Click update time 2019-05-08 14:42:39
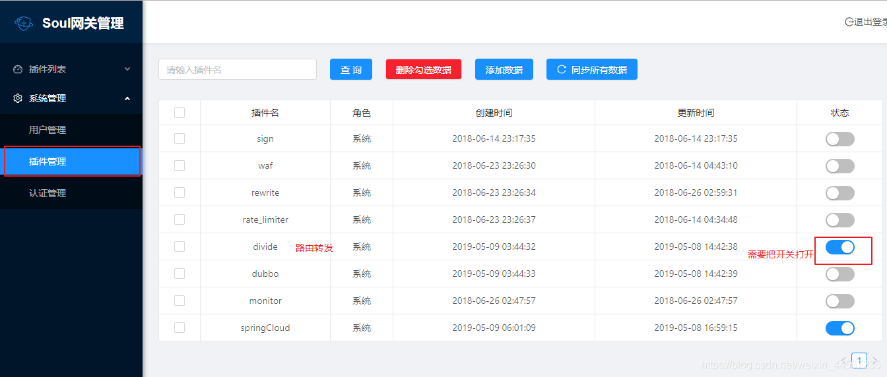This screenshot has width=887, height=377. pyautogui.click(x=696, y=274)
